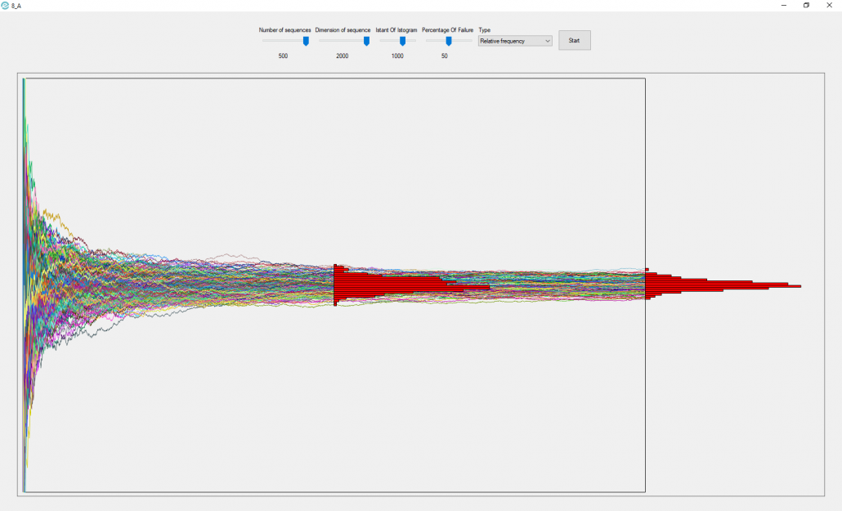The width and height of the screenshot is (842, 511).
Task: Click the Percentage Of Failure slider thumb
Action: pyautogui.click(x=448, y=41)
